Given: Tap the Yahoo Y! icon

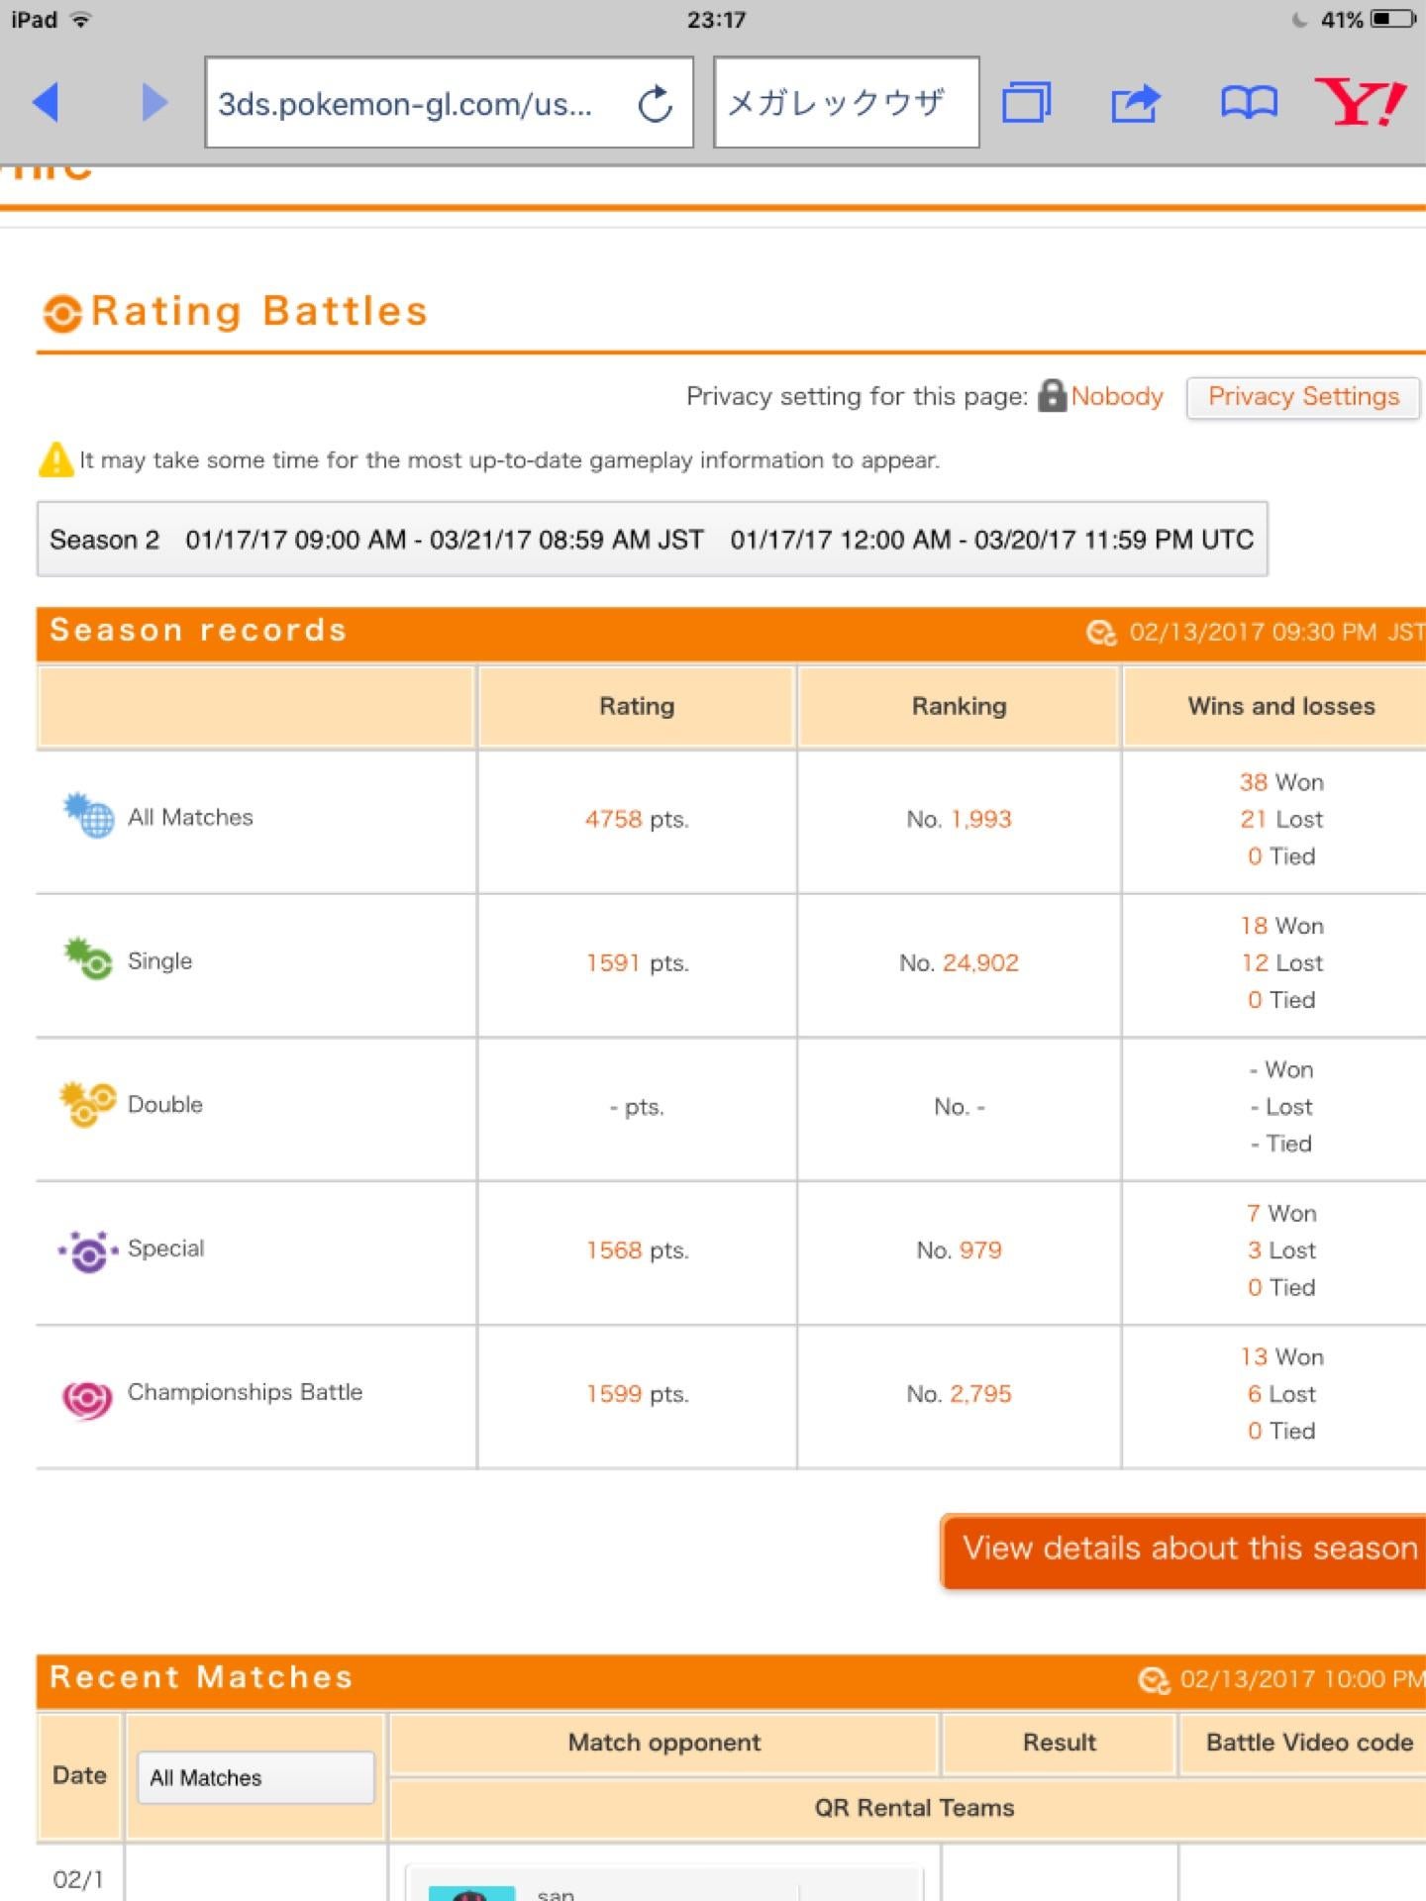Looking at the screenshot, I should tap(1361, 101).
